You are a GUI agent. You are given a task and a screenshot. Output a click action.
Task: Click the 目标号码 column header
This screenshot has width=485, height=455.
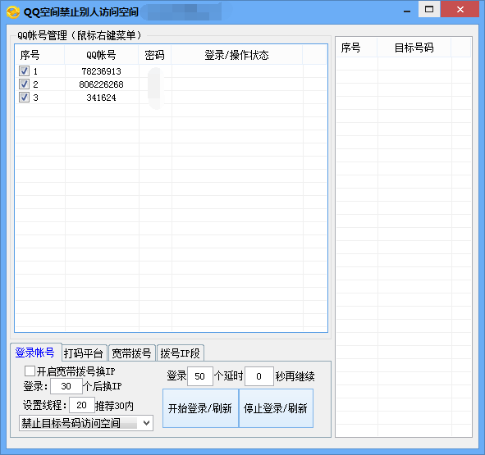414,48
